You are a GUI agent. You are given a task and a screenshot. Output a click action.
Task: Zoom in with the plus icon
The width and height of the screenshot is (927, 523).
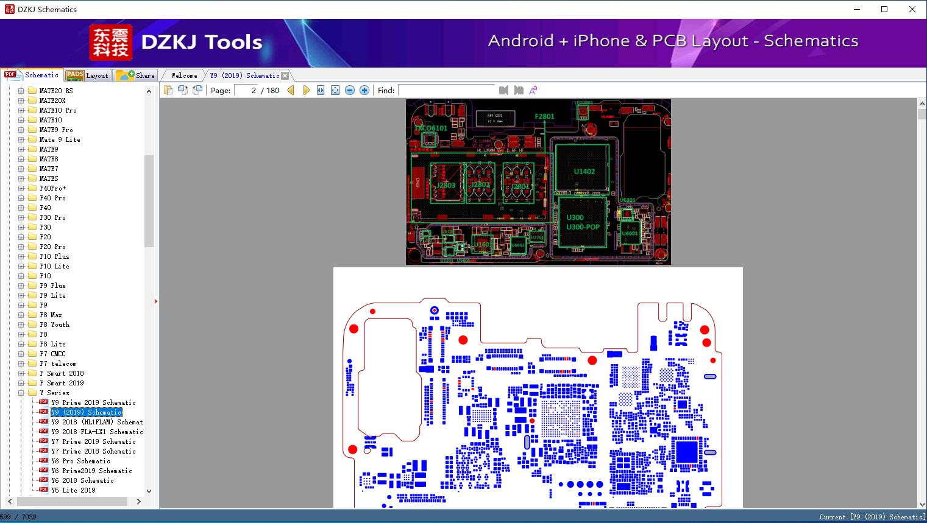364,90
